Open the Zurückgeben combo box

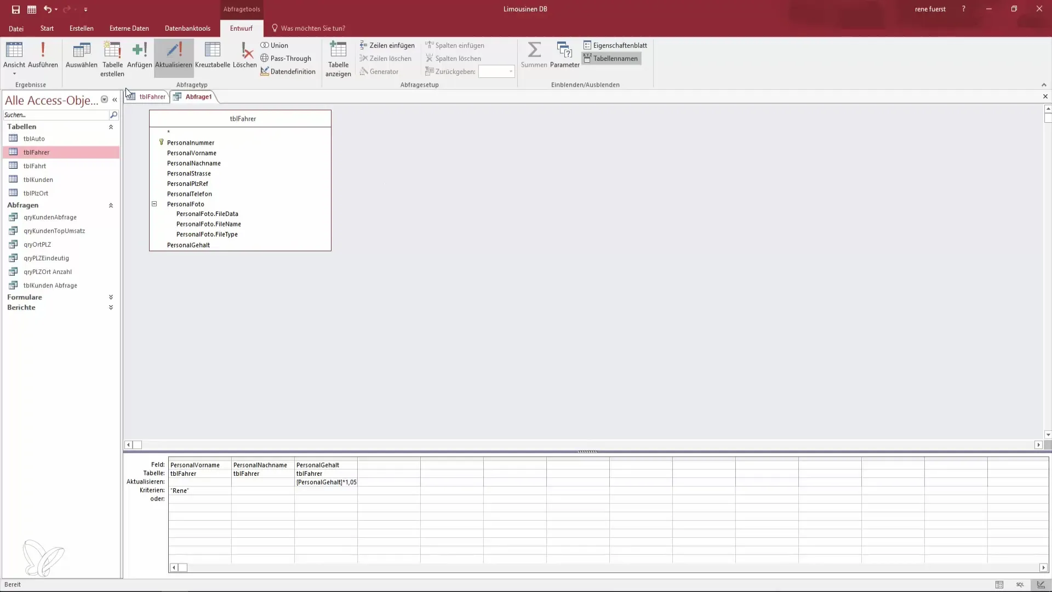click(511, 72)
